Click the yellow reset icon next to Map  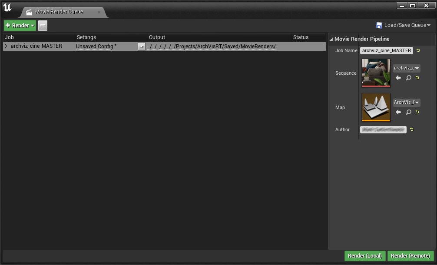pyautogui.click(x=417, y=112)
